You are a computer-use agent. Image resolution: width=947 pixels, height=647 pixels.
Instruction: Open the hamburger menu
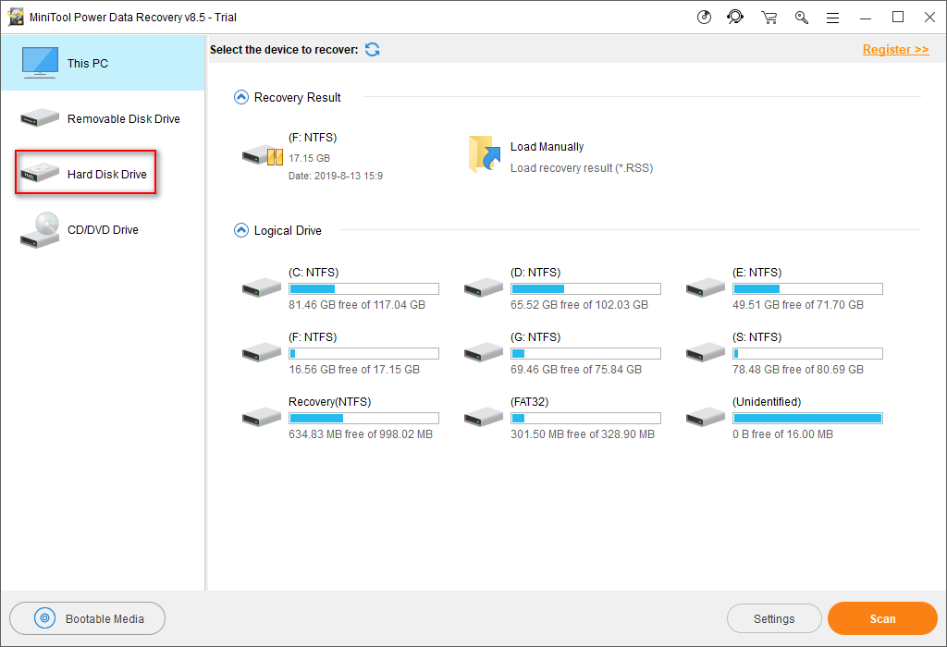(x=833, y=18)
